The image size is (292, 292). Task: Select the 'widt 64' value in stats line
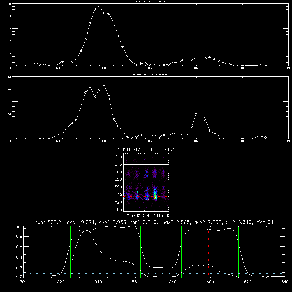coord(265,222)
